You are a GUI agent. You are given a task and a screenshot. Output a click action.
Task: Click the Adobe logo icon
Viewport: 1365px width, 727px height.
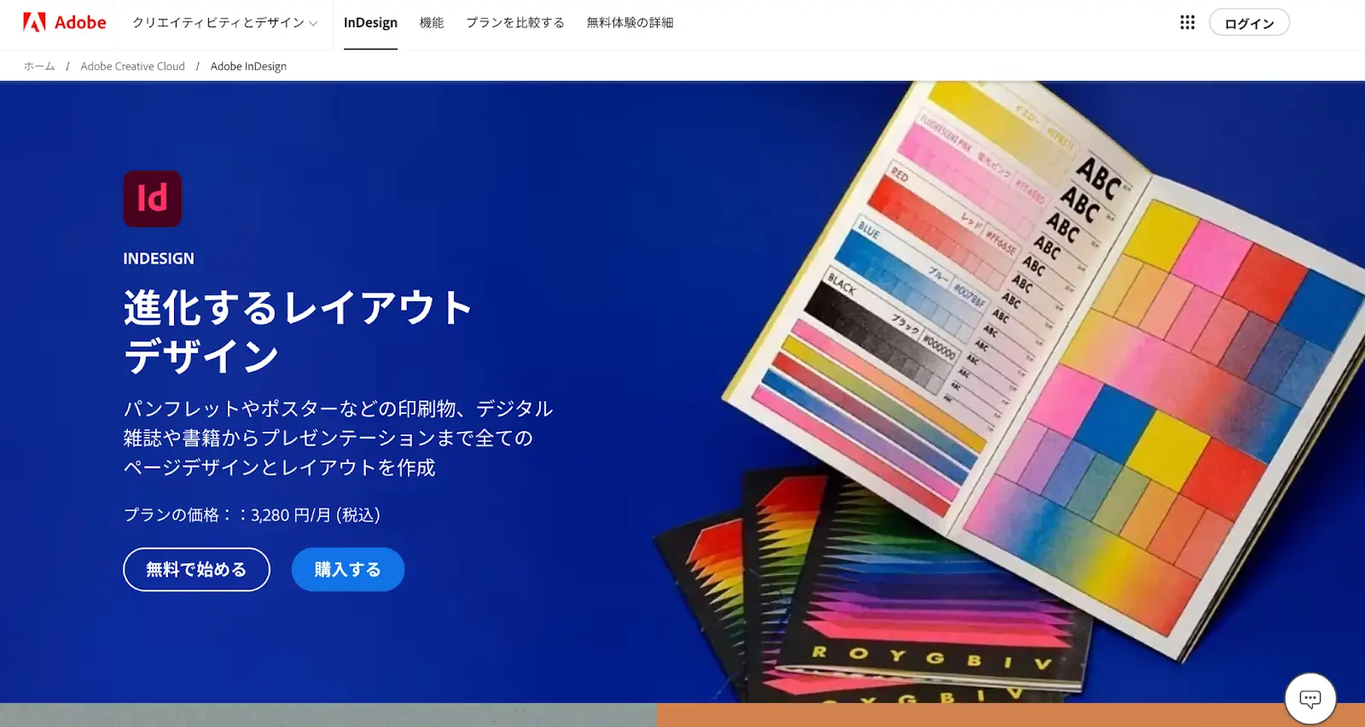pyautogui.click(x=34, y=22)
